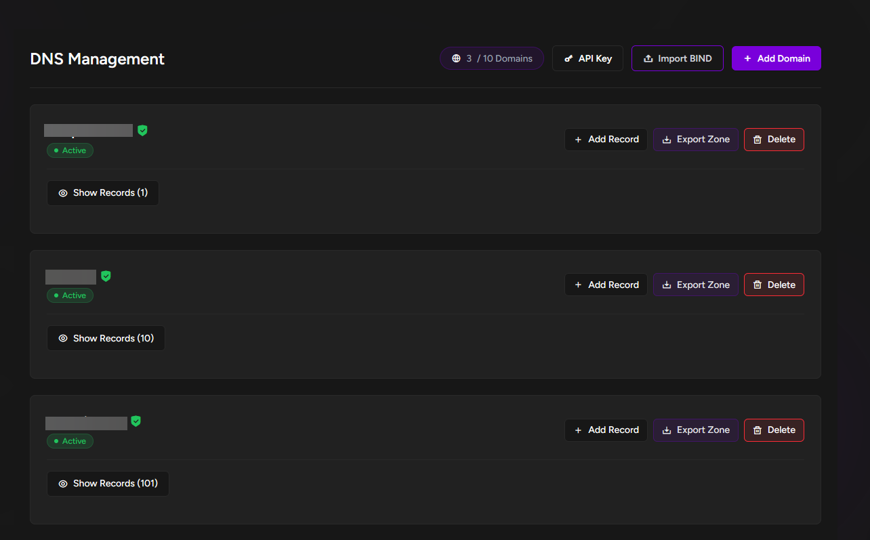Click the DNS Management page heading

click(x=98, y=59)
